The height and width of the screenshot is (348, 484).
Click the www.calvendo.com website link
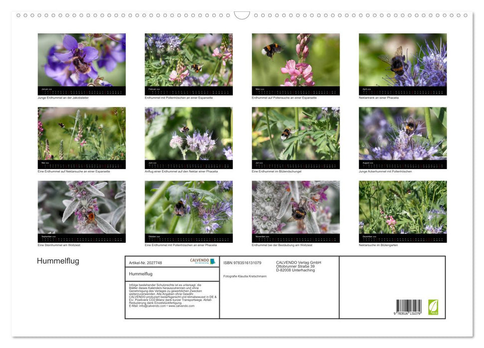[181, 306]
